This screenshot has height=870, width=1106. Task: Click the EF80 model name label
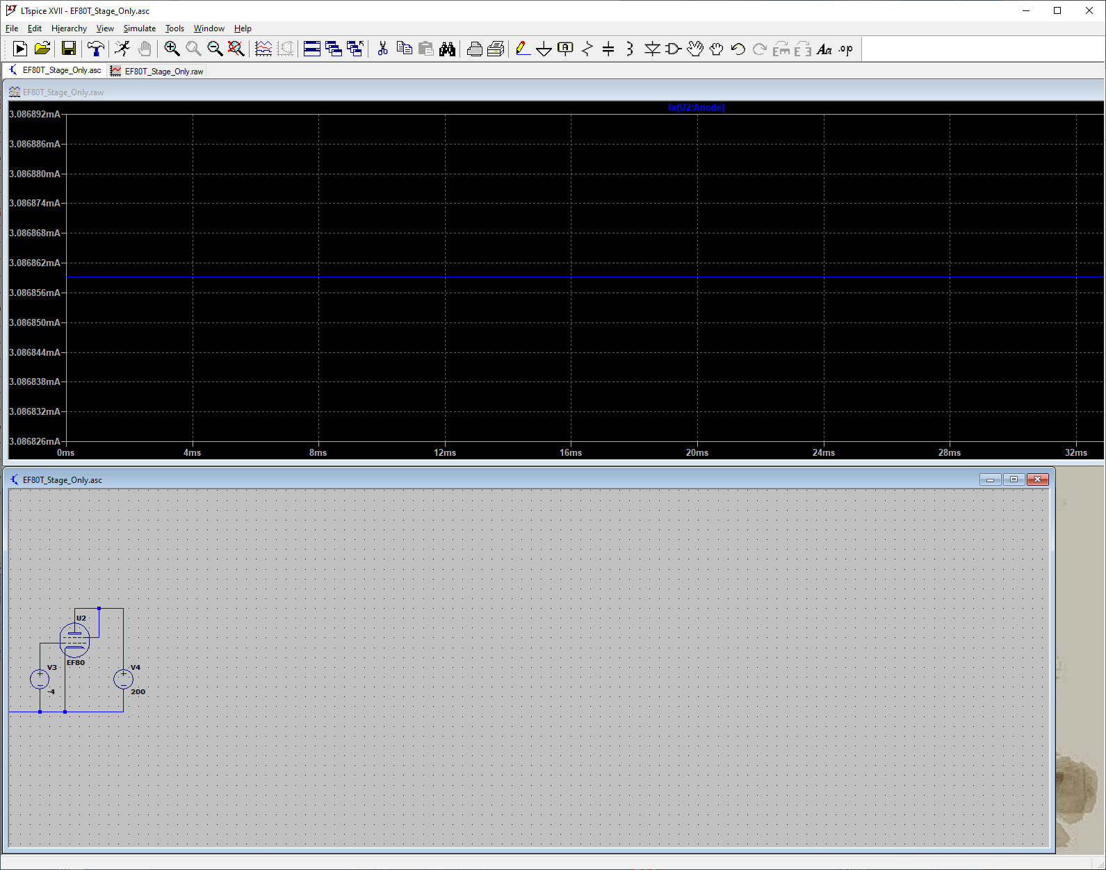76,663
